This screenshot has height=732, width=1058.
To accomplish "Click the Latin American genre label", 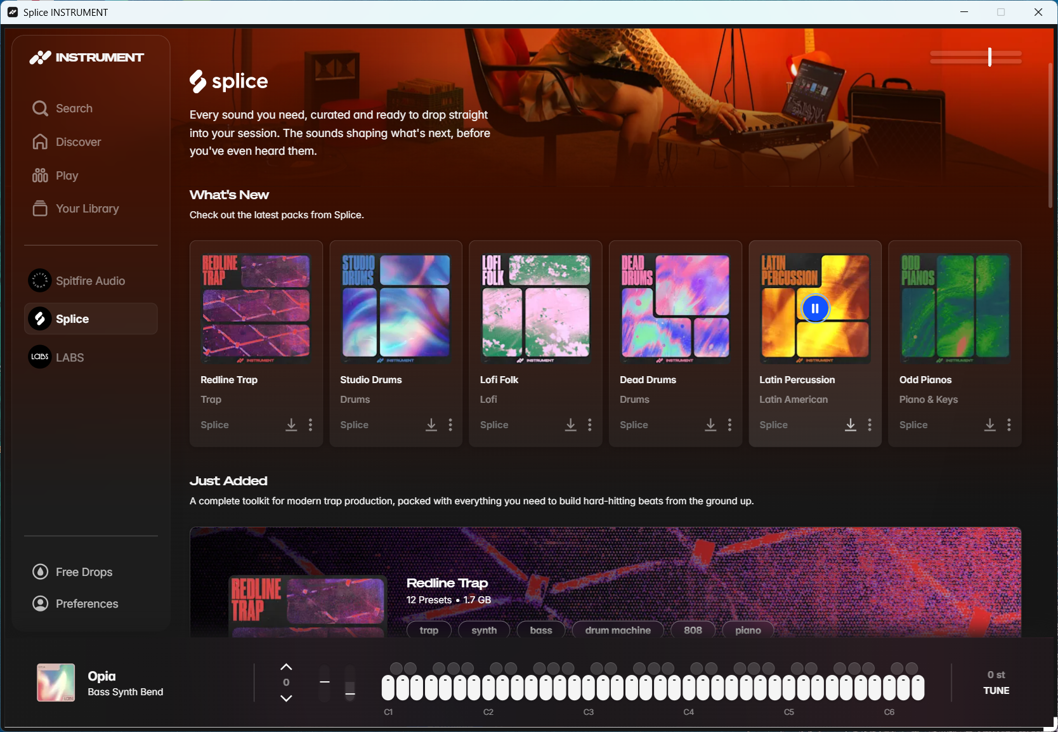I will click(794, 400).
